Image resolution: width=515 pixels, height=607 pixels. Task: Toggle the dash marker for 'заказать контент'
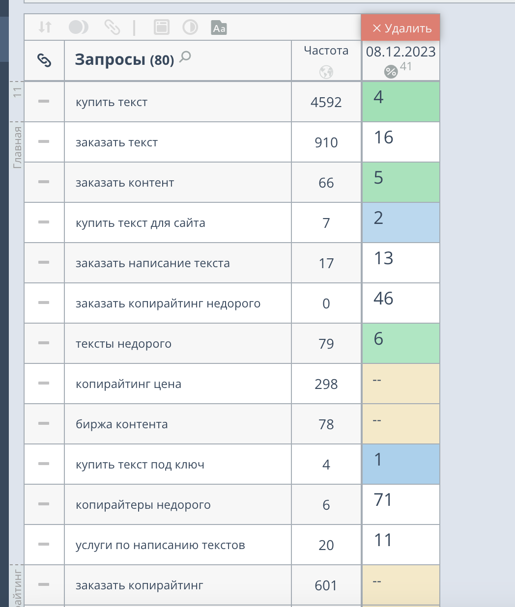click(x=44, y=182)
